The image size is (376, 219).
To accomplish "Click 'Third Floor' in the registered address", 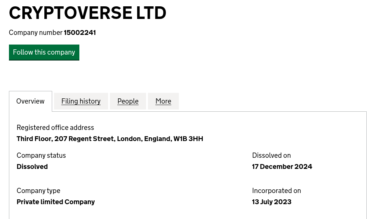I will point(34,139).
